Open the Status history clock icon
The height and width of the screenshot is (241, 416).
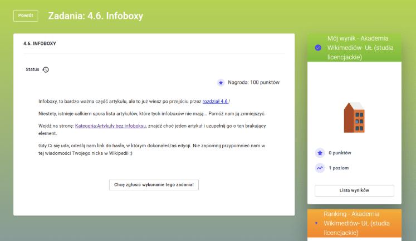46,69
